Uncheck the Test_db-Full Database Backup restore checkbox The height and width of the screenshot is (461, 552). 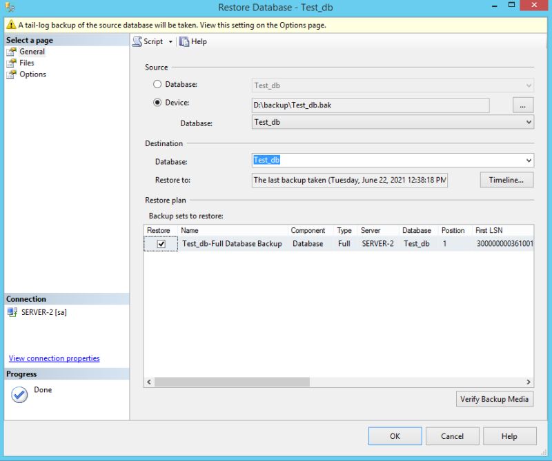tap(162, 244)
